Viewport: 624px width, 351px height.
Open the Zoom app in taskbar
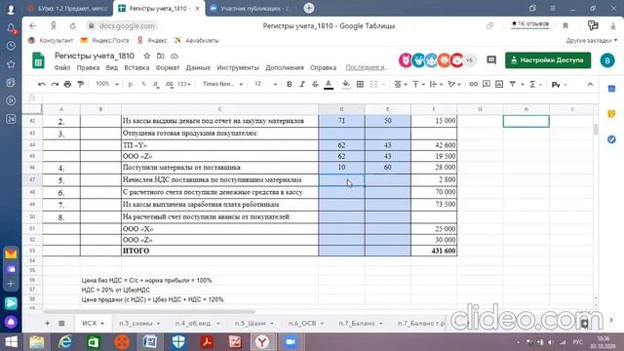pos(291,342)
